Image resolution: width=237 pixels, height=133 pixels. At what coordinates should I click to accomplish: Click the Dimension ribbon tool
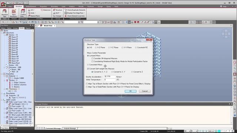tap(46, 10)
